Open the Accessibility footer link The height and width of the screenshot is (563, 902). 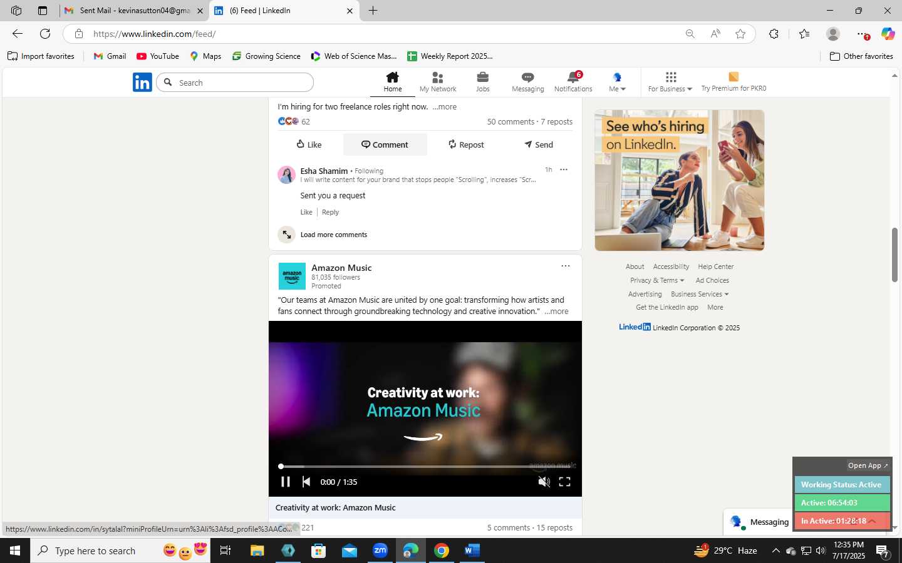[671, 266]
